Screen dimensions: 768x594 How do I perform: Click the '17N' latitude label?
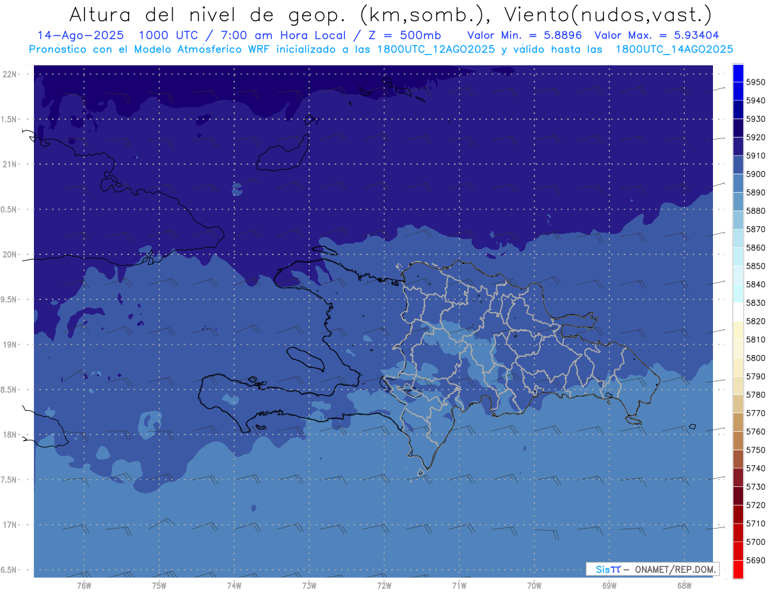10,525
